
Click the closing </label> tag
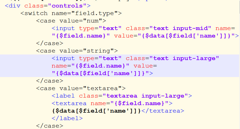coord(67,118)
